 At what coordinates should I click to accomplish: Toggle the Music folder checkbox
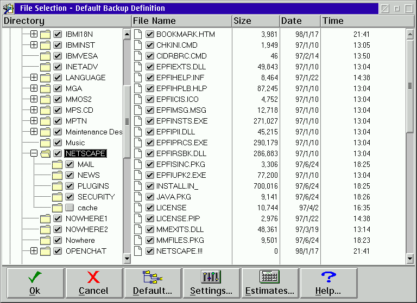(x=58, y=143)
